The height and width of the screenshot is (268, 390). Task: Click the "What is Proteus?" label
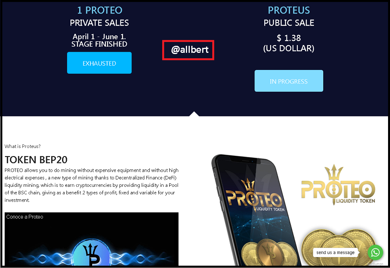[x=23, y=146]
